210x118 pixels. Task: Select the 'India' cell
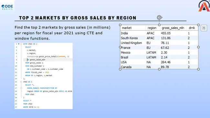coord(124,33)
